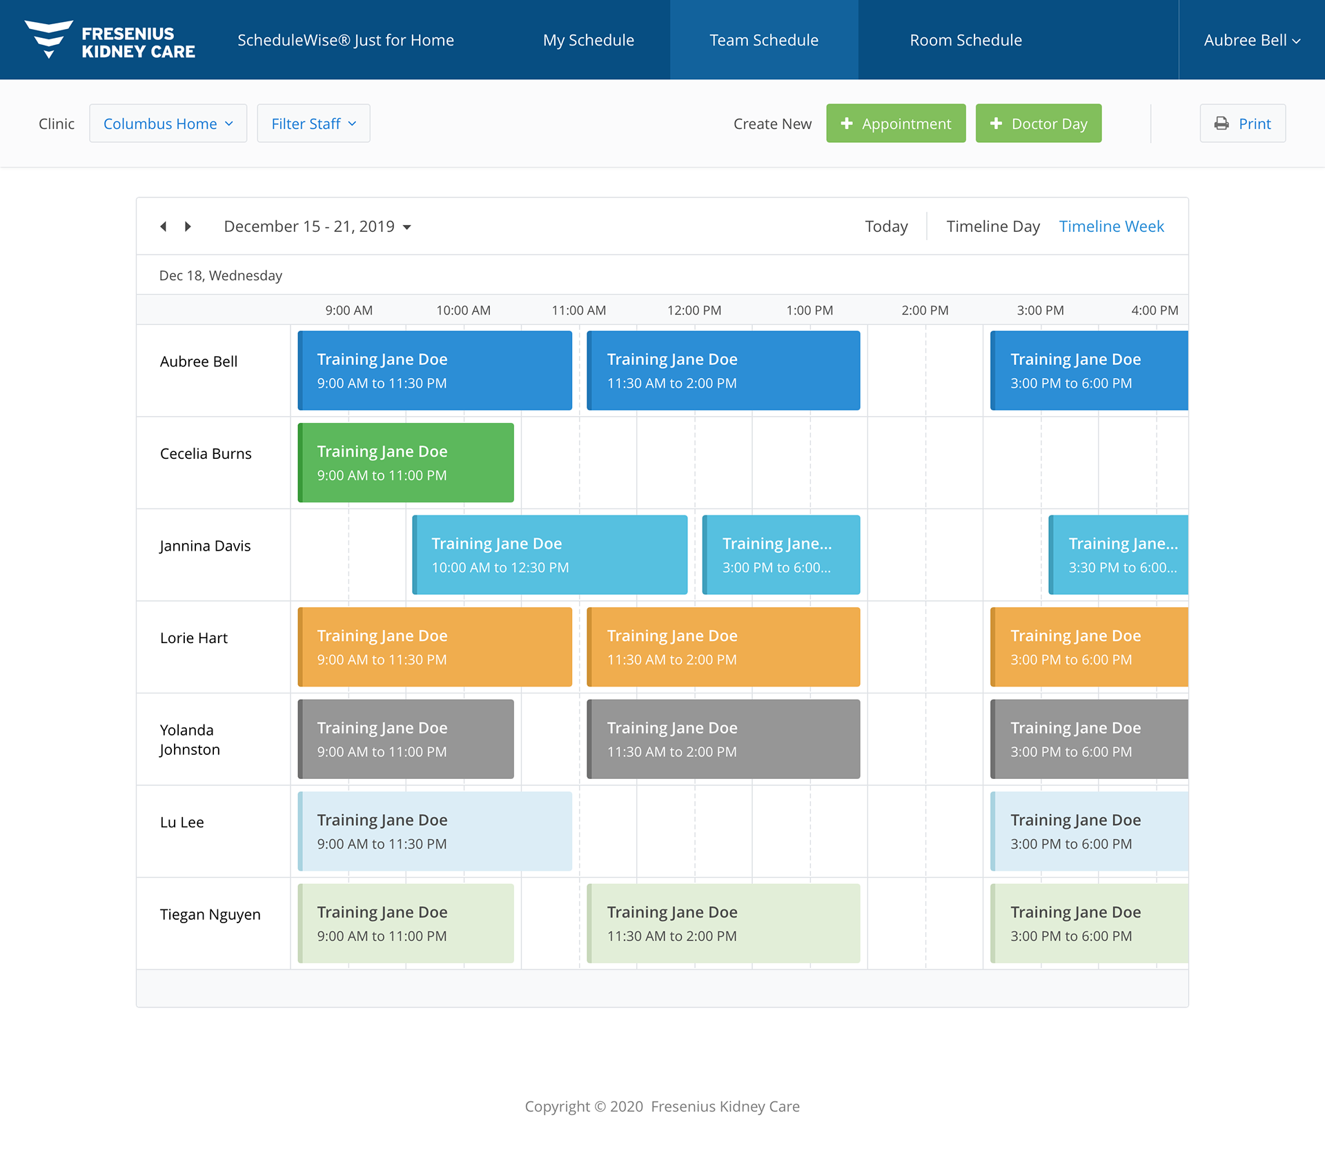The image size is (1325, 1164).
Task: Click plus icon on Appointment button
Action: pos(847,124)
